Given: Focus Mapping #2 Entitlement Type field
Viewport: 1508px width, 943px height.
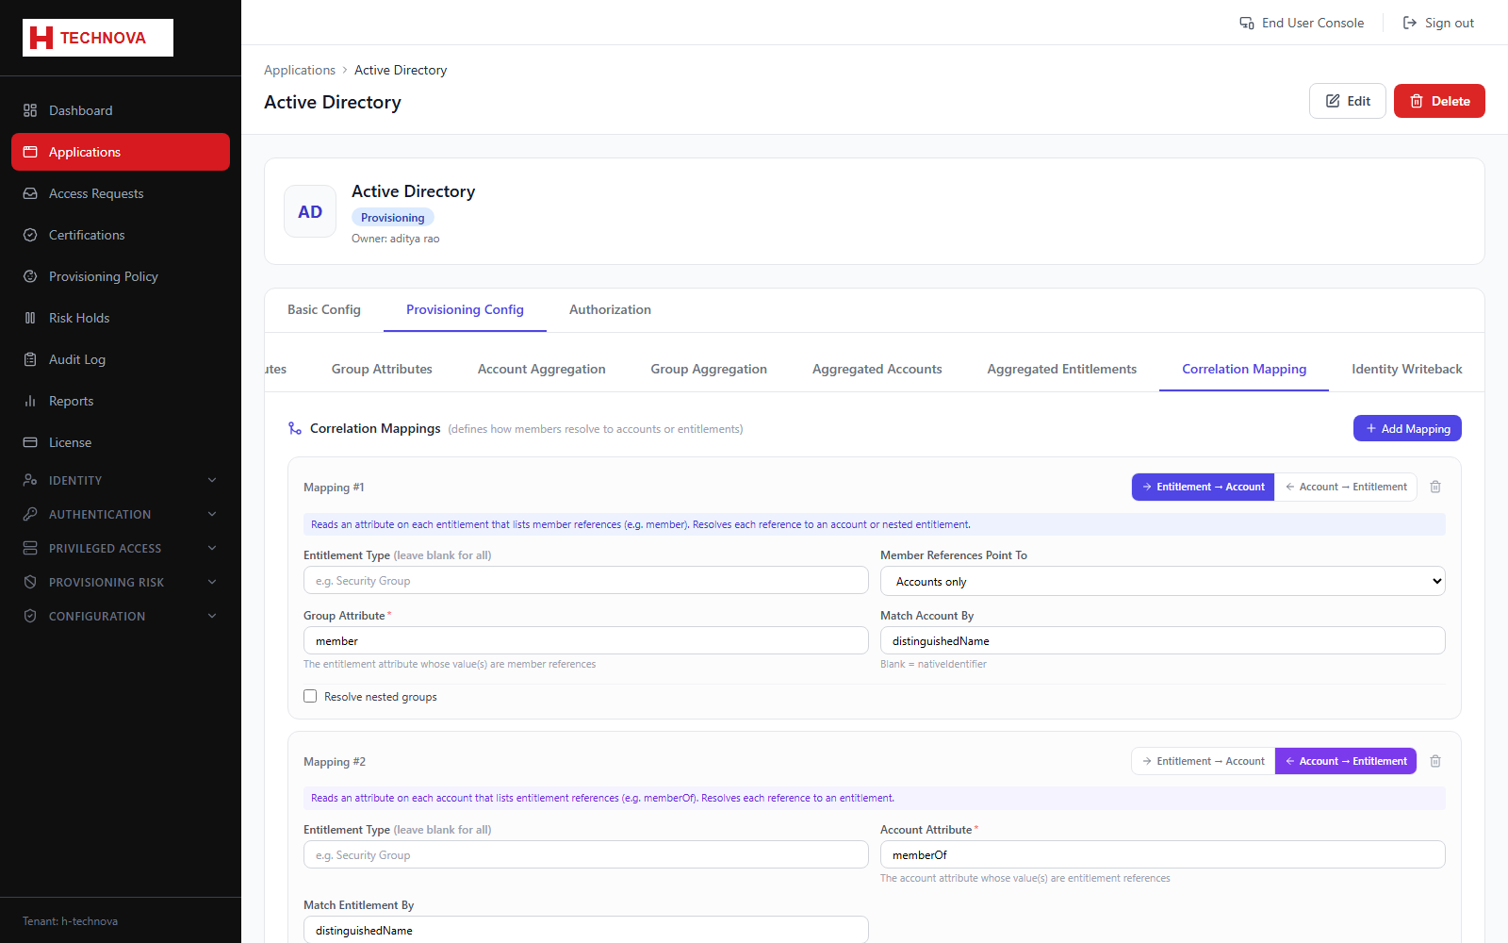Looking at the screenshot, I should tap(586, 854).
